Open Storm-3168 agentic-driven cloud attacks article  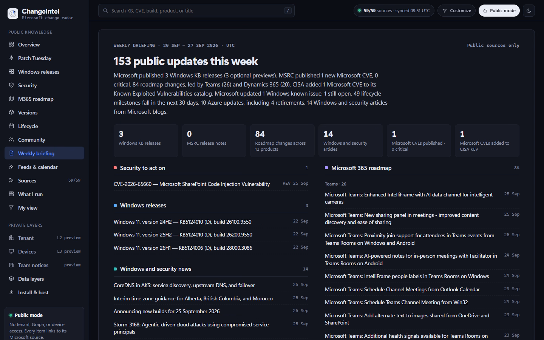click(211, 328)
